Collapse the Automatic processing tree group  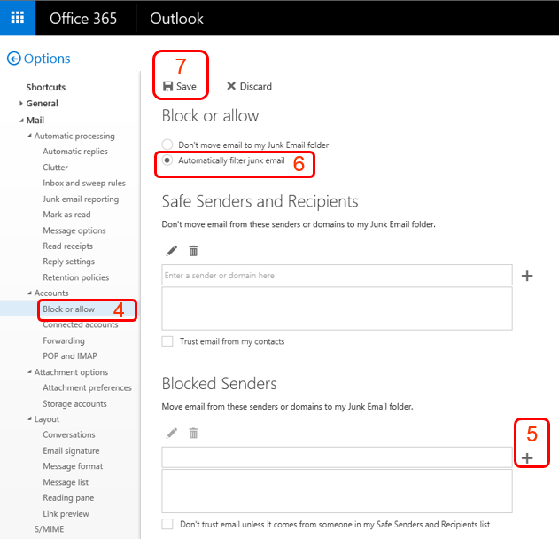point(29,136)
